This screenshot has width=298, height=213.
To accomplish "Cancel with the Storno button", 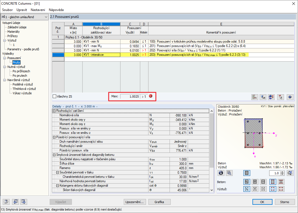I will 285,202.
